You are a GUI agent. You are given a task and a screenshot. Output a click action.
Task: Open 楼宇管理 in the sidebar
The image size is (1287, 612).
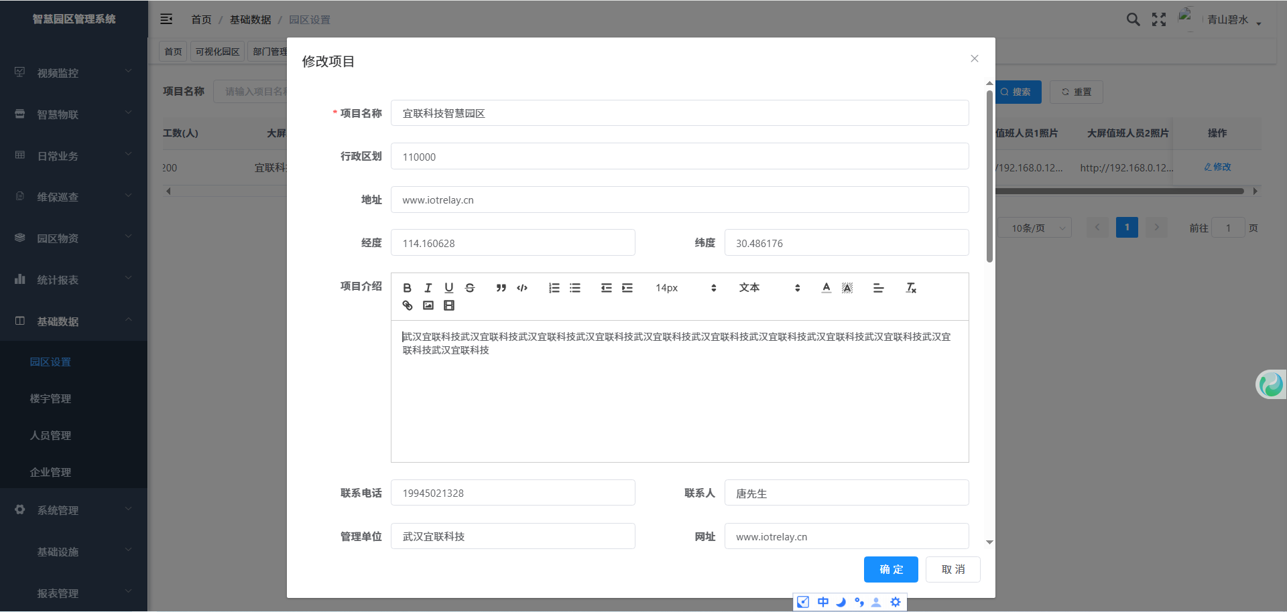pos(50,398)
